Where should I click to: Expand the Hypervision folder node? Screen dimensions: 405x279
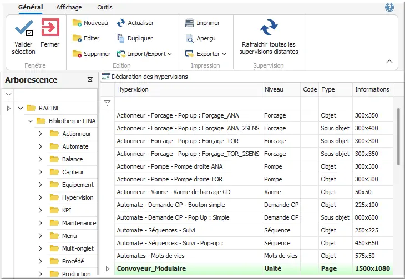[x=40, y=197]
